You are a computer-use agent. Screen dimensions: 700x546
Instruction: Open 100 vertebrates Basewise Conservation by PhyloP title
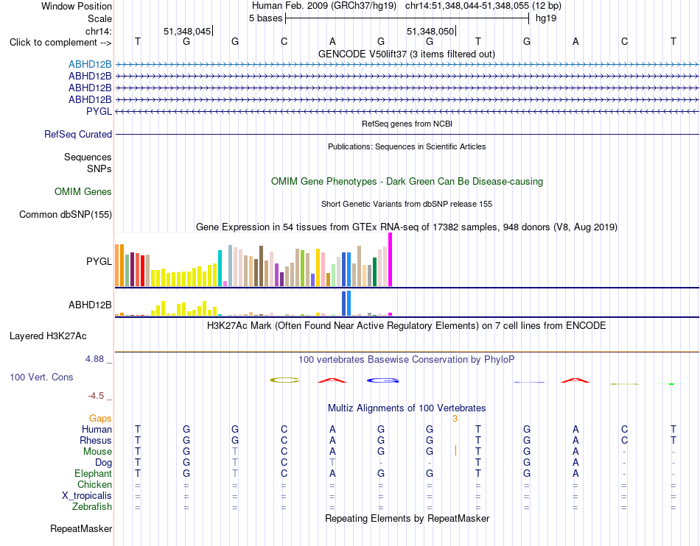pyautogui.click(x=407, y=359)
